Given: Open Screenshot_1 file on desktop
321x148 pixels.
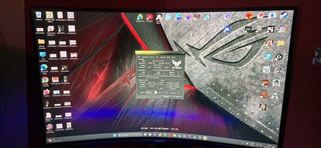Looking at the screenshot, I should (x=52, y=44).
